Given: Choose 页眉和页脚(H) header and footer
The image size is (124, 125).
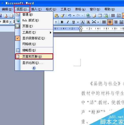Looking at the screenshot, I should click(x=34, y=57).
